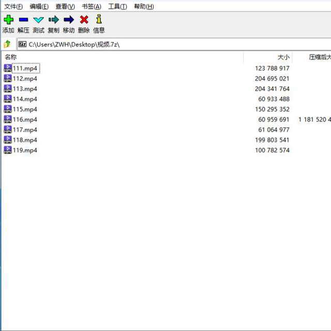Sort by Name (名称) column header
Image resolution: width=331 pixels, height=331 pixels.
pos(11,57)
